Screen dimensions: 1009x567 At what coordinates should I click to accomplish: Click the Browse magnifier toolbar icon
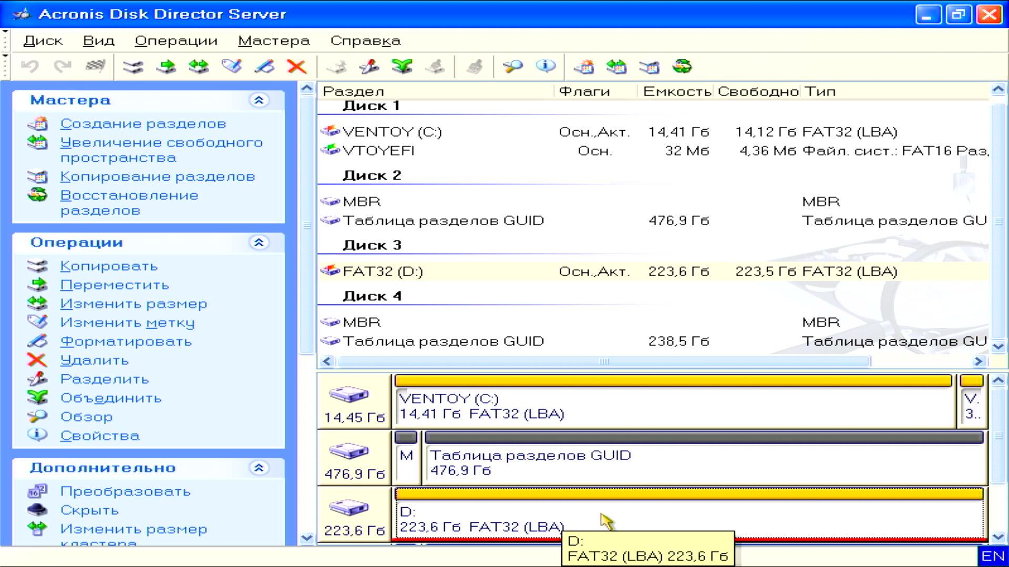click(512, 67)
